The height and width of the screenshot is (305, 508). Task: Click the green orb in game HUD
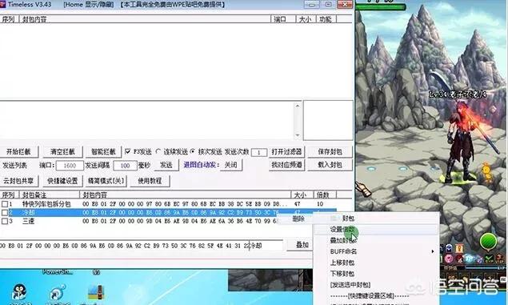point(489,241)
